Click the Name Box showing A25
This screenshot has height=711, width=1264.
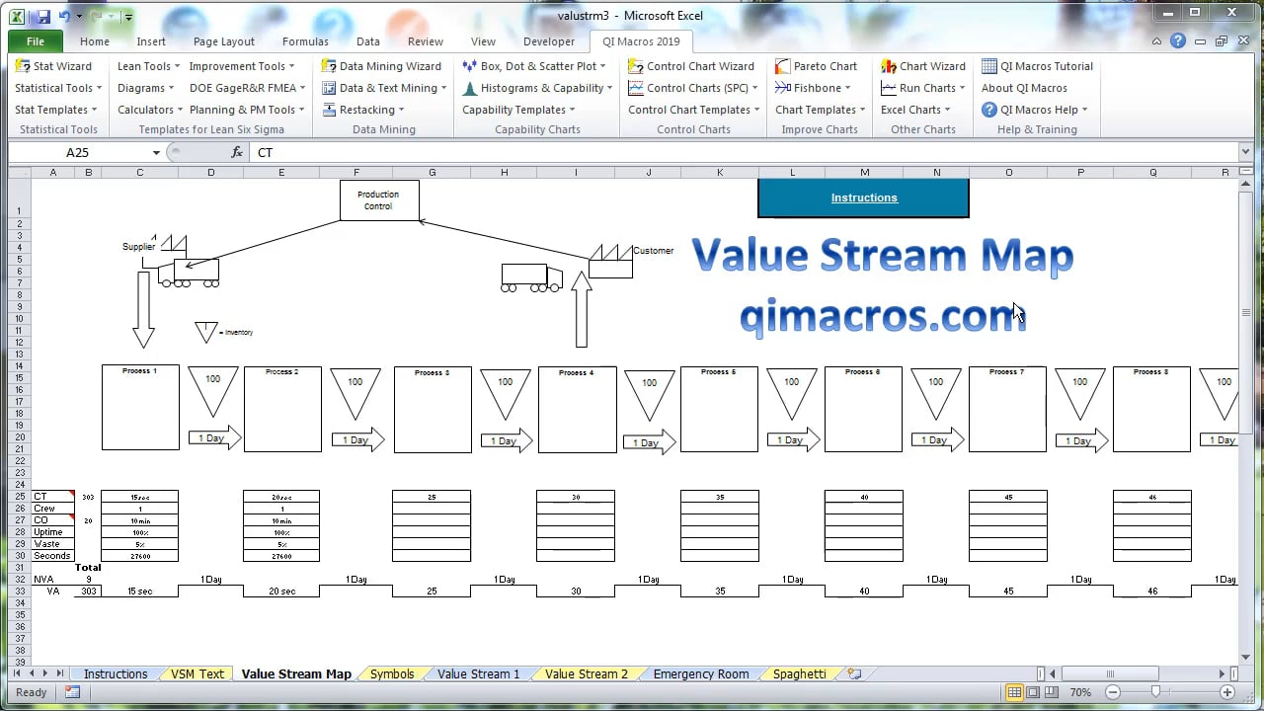78,152
